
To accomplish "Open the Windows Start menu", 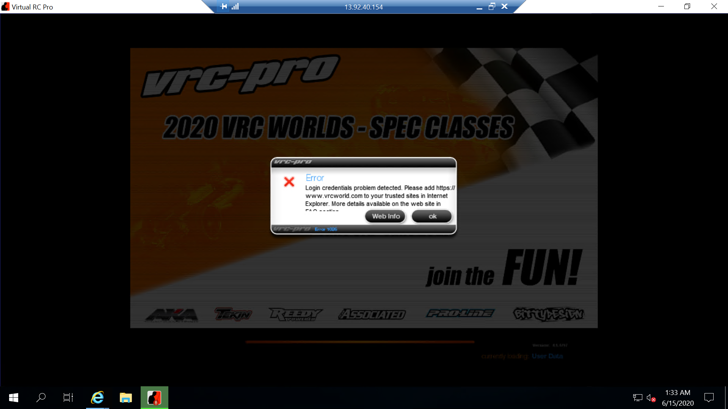I will [14, 398].
